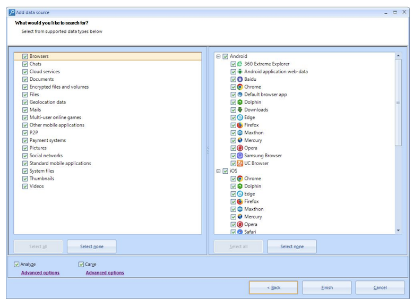Click the green Downloads arrow icon
This screenshot has width=414, height=306.
240,109
